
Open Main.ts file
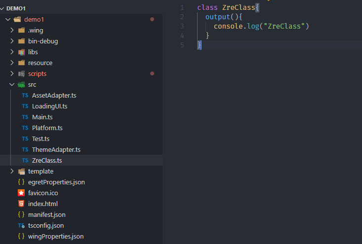[x=42, y=117]
